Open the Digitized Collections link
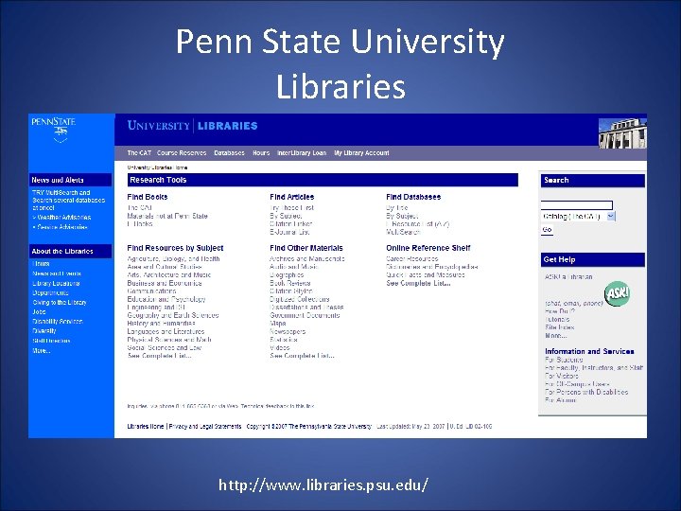 (x=300, y=299)
